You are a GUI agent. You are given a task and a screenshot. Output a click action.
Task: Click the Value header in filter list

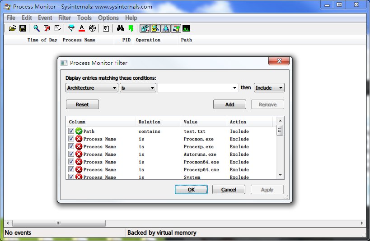coord(204,122)
